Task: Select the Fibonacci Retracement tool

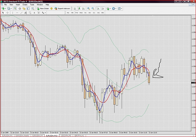Action: tap(30, 13)
